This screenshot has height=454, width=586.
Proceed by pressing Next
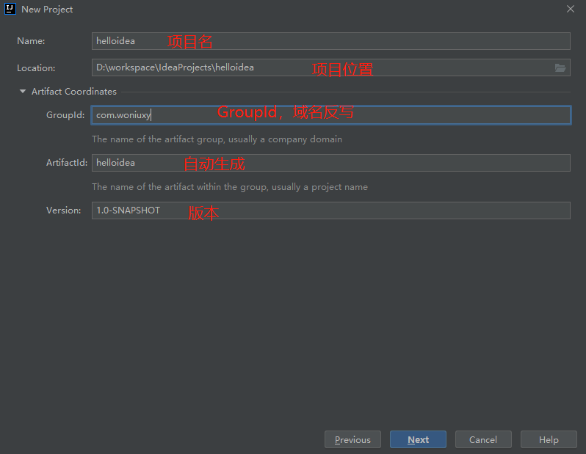pos(418,439)
